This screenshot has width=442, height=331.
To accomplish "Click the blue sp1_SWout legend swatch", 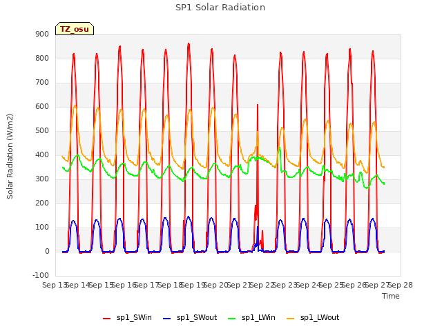I will pyautogui.click(x=167, y=319).
